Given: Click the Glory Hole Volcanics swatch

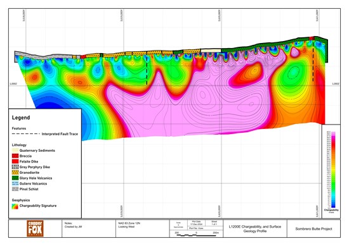Looking at the screenshot, I should point(15,178).
